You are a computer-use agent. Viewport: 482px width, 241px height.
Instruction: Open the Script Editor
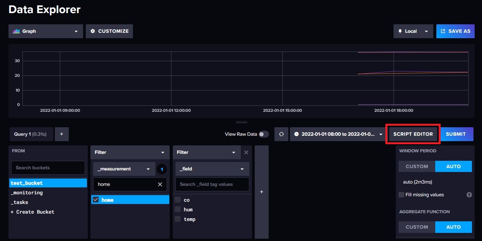[412, 134]
